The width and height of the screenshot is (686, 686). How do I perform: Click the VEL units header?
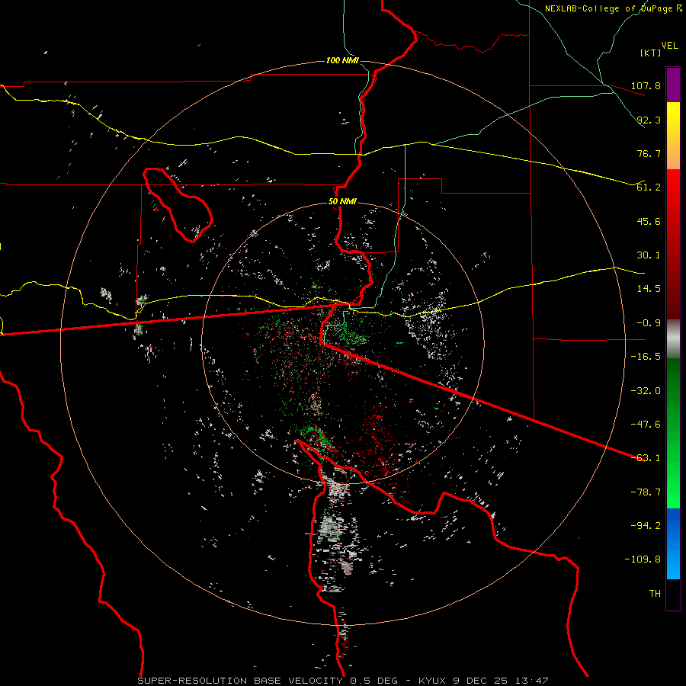[669, 46]
